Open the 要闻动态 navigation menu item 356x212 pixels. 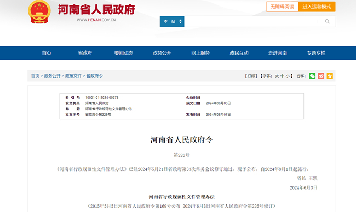[x=124, y=53]
